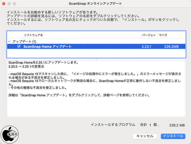
Task: Click the ScanSnap オンラインアップデート window title
Action: 95,4
